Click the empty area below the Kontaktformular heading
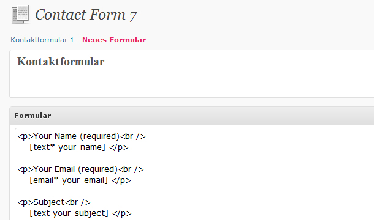The height and width of the screenshot is (220, 374). point(191,82)
